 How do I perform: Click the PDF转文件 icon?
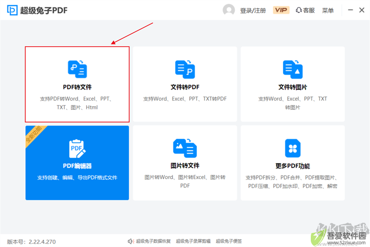(x=77, y=69)
